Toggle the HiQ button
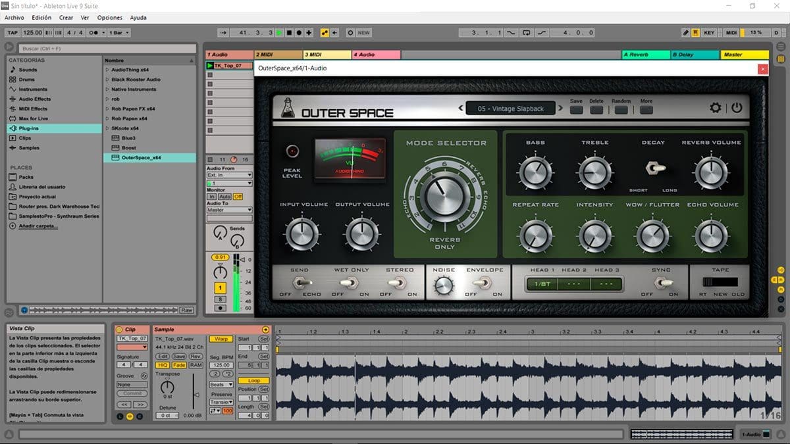Viewport: 790px width, 444px height. (x=161, y=365)
